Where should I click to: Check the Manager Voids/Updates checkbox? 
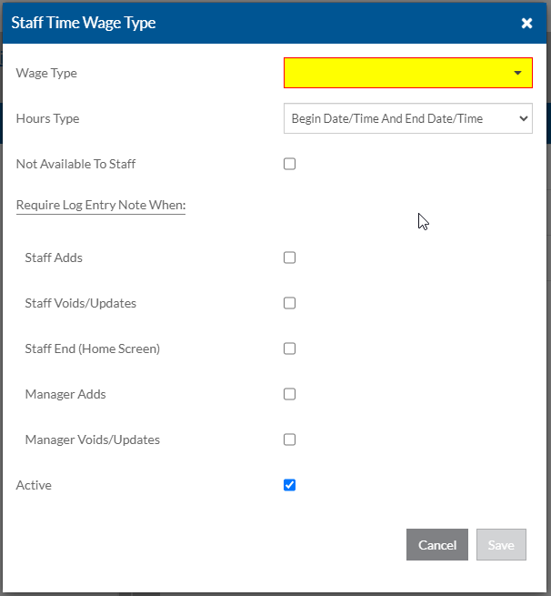click(289, 439)
